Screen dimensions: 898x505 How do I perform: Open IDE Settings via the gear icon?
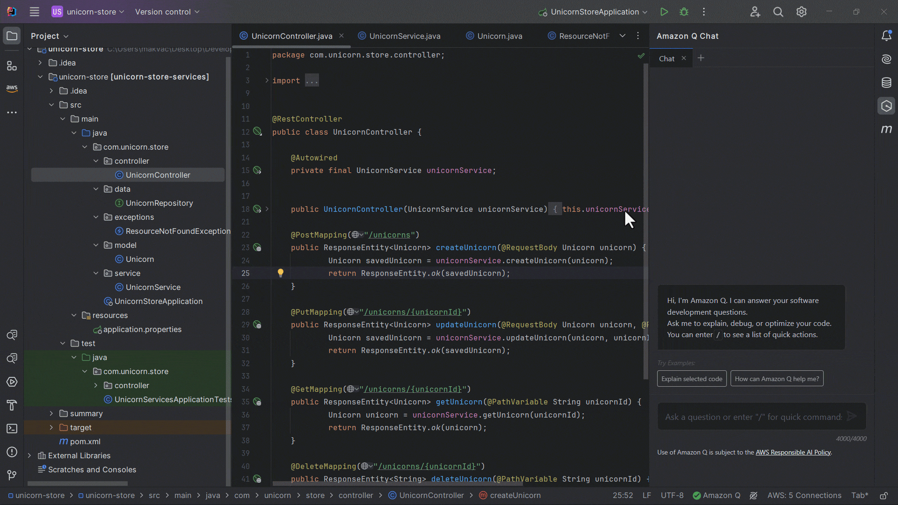tap(802, 12)
